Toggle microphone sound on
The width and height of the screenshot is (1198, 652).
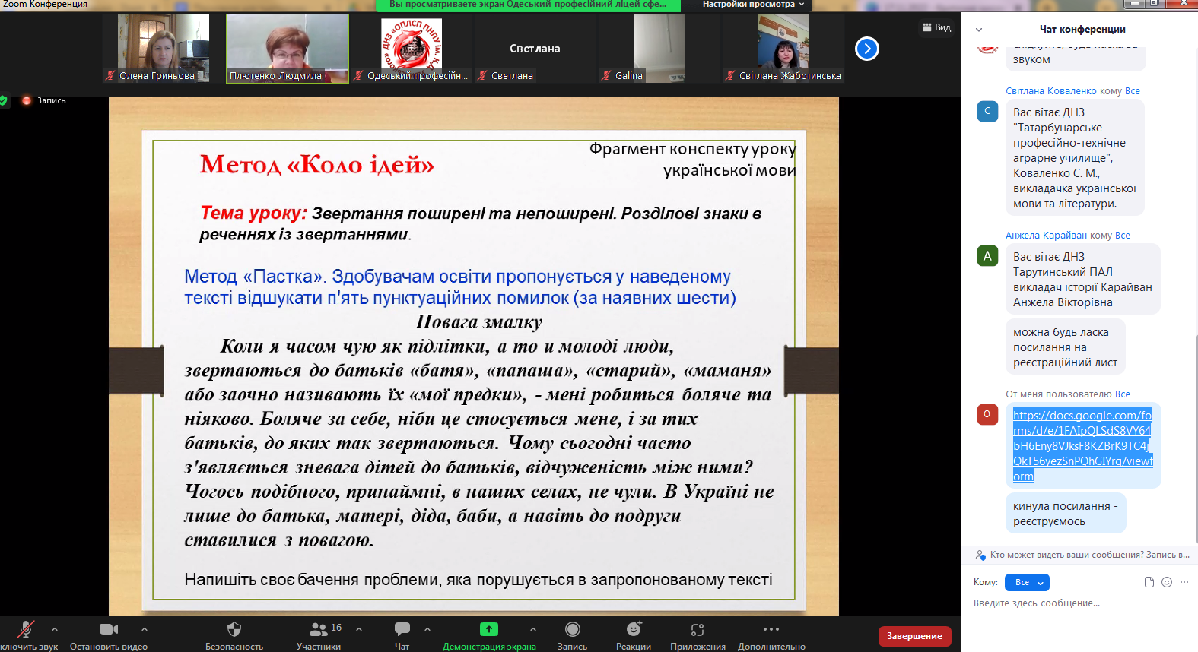(x=26, y=629)
